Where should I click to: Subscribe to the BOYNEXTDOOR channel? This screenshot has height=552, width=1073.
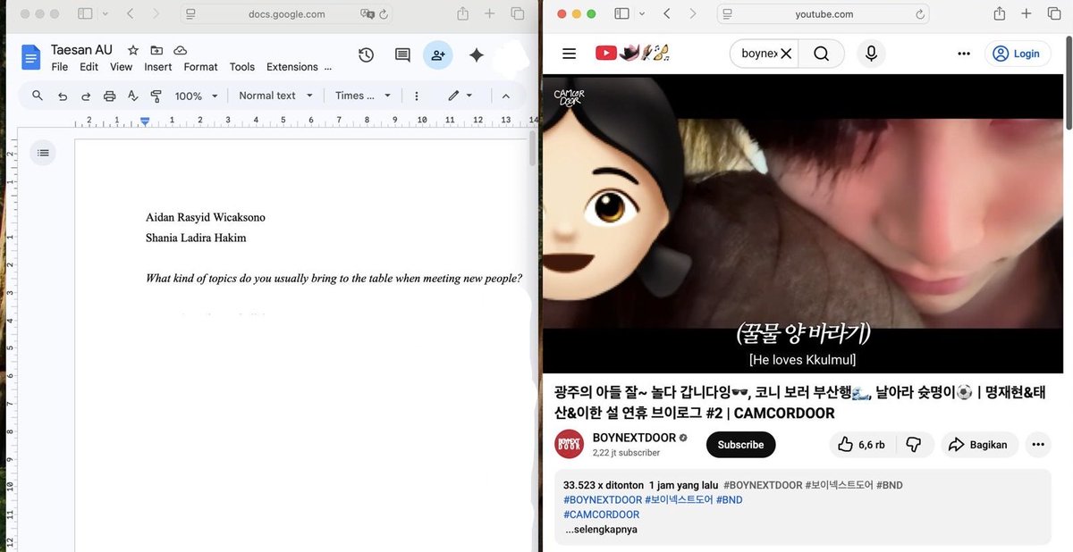tap(740, 444)
